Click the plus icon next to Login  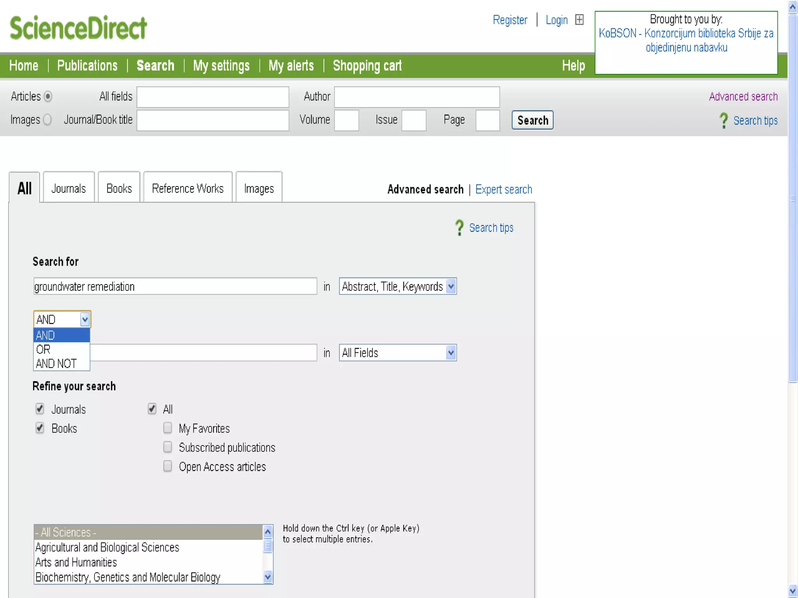click(579, 20)
